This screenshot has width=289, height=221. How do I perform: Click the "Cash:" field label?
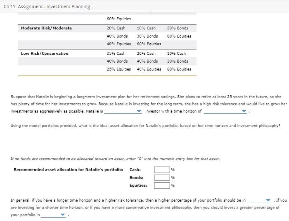point(135,169)
